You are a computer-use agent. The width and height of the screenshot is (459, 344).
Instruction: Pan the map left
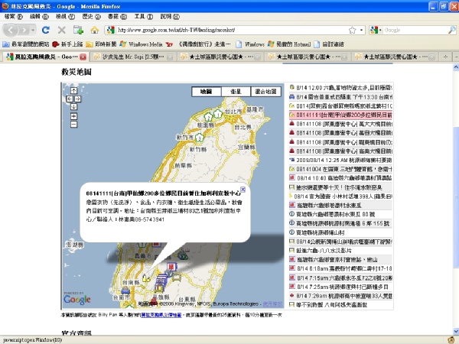70,99
